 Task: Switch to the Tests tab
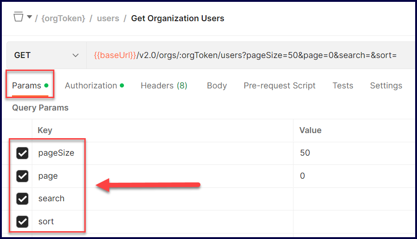click(342, 86)
